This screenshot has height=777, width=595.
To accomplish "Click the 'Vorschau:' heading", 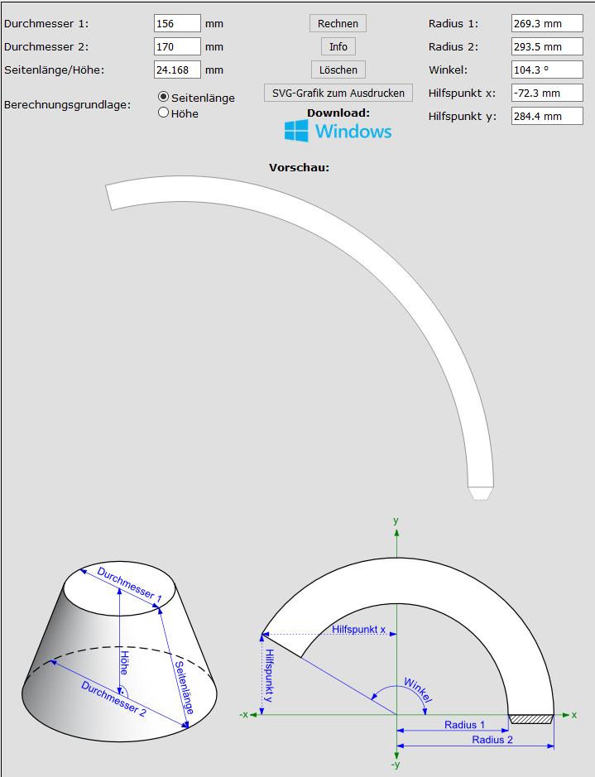I will (300, 167).
